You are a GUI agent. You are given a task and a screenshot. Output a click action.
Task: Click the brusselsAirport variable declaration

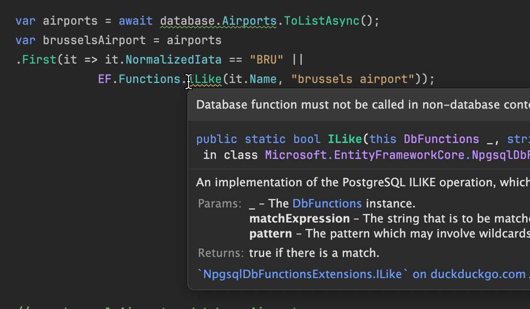(94, 41)
